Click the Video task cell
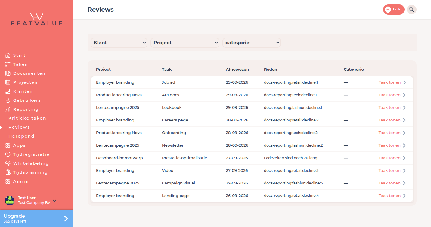This screenshot has height=227, width=431. 168,171
